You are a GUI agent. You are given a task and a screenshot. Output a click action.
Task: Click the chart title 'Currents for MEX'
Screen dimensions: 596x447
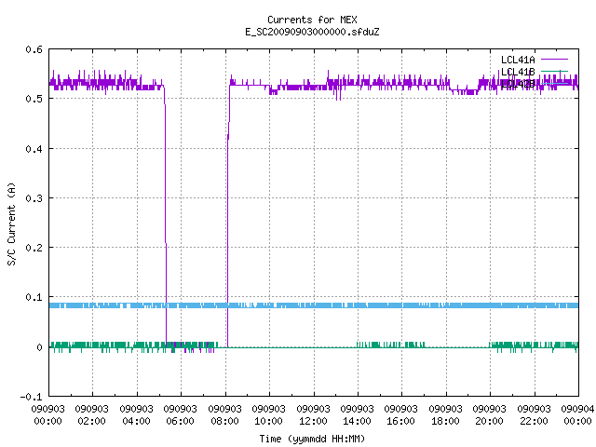(x=312, y=20)
